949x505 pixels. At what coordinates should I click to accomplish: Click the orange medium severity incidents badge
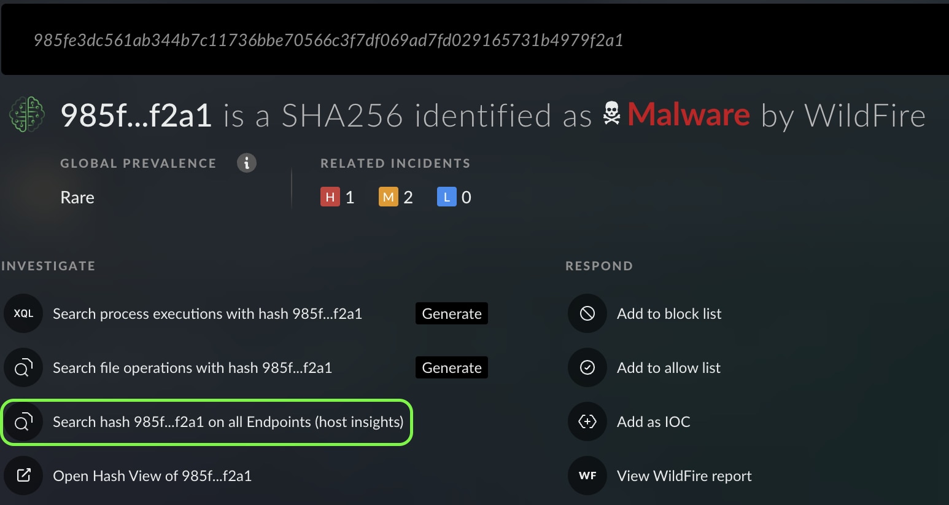(388, 197)
